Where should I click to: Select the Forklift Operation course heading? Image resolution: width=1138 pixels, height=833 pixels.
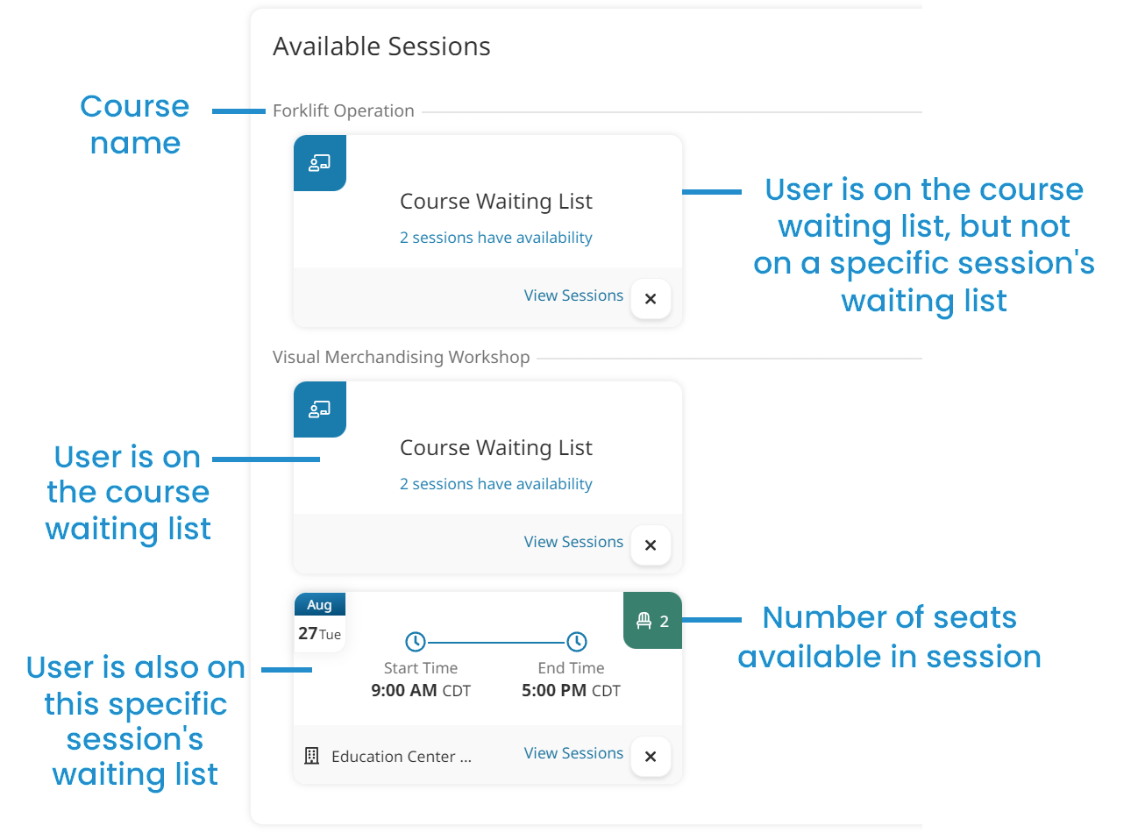pos(344,110)
